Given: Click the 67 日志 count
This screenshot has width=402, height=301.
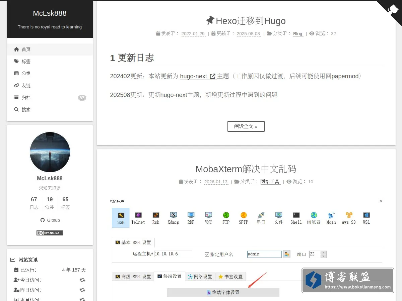Looking at the screenshot, I should tap(34, 203).
